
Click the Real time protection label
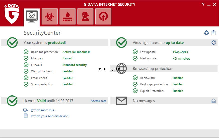(x=45, y=52)
